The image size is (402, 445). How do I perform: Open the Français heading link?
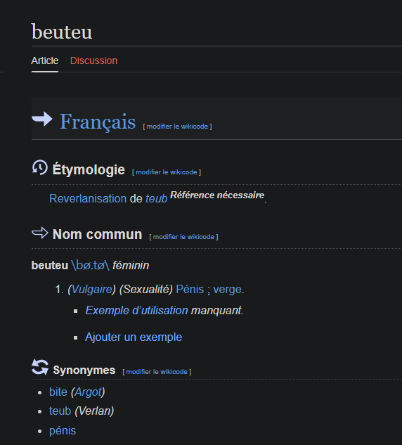coord(98,122)
